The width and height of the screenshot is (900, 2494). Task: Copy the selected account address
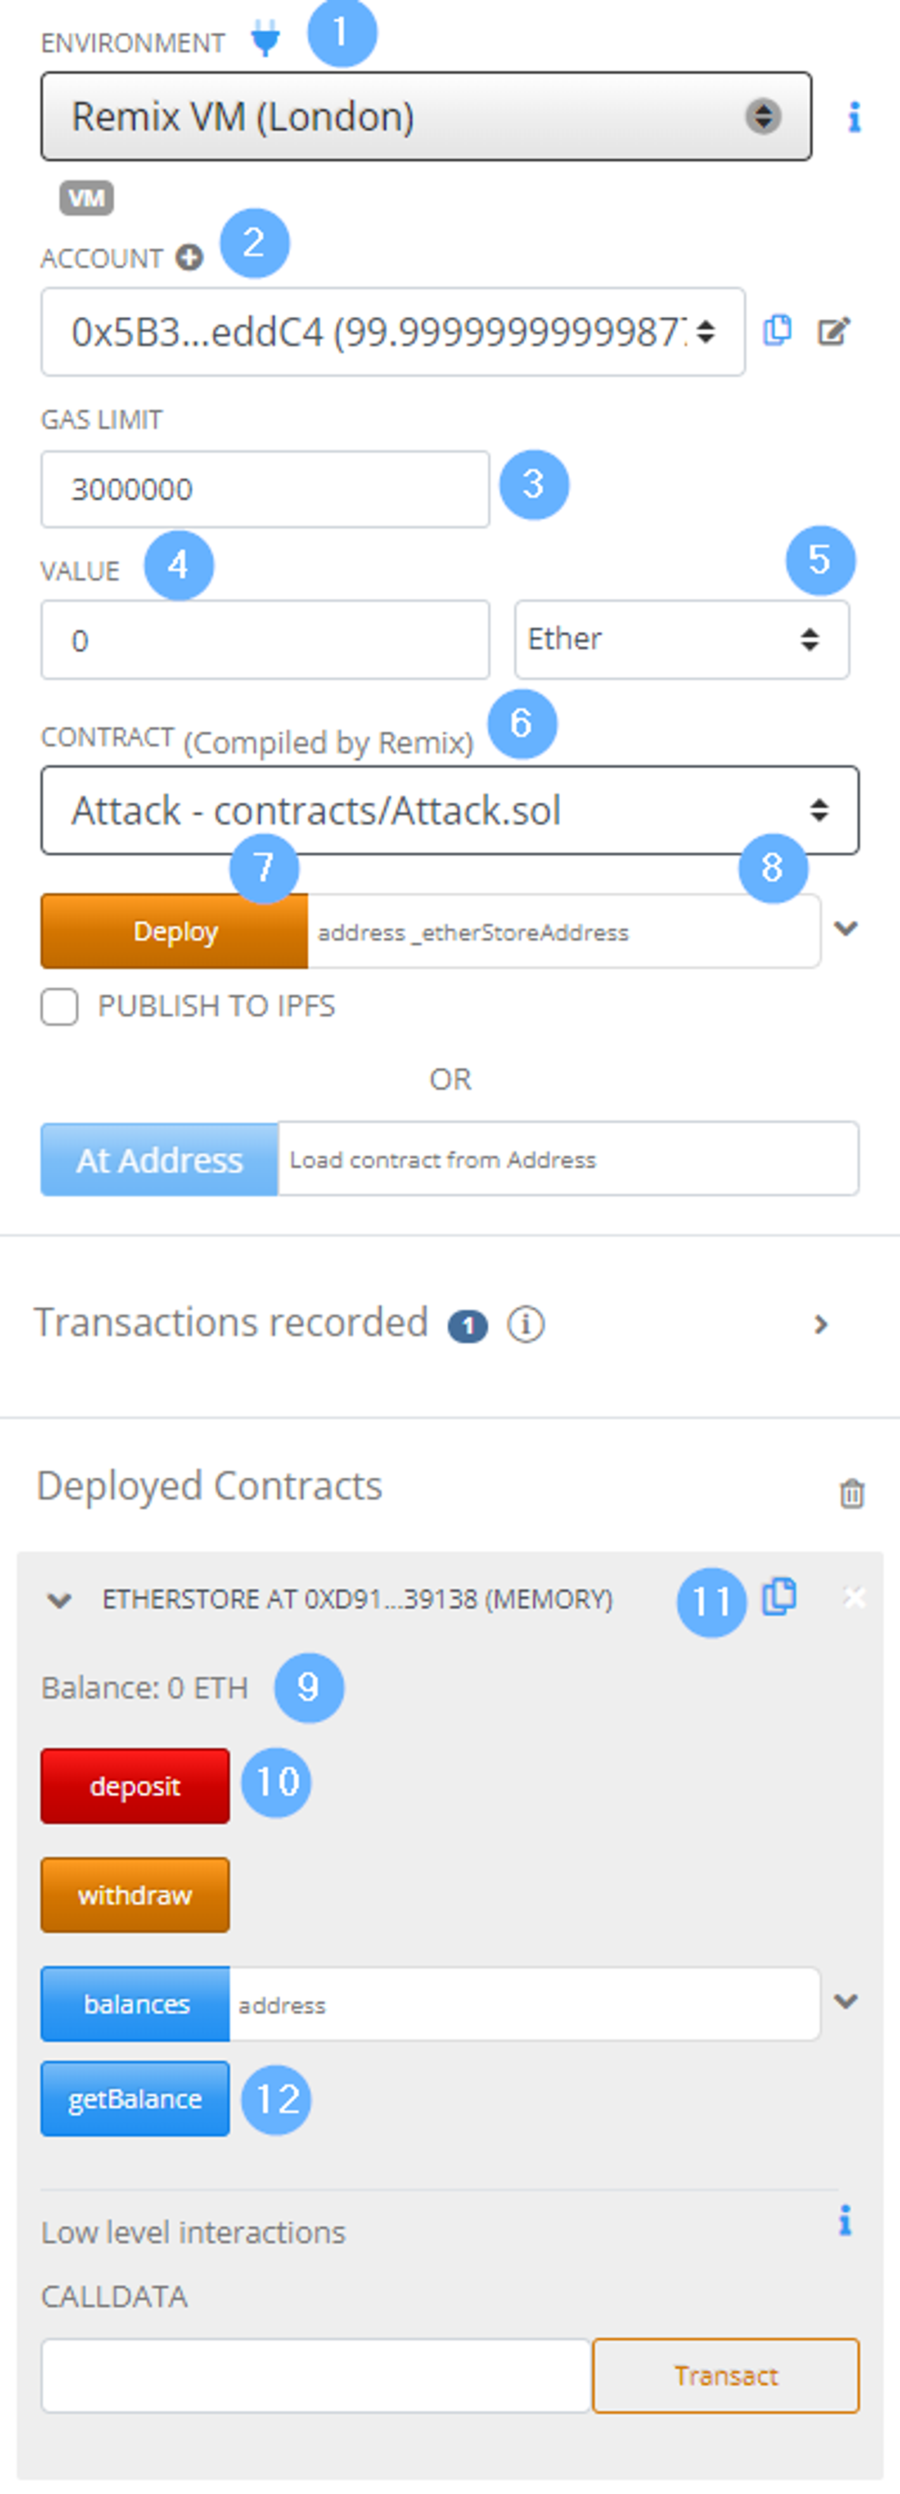pos(777,331)
